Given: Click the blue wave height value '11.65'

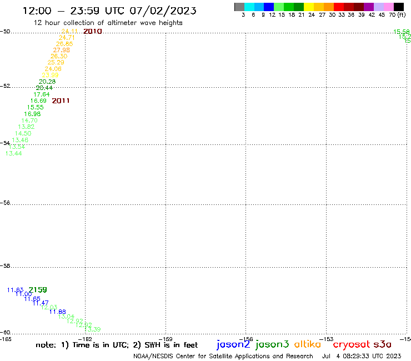Looking at the screenshot, I should (32, 299).
